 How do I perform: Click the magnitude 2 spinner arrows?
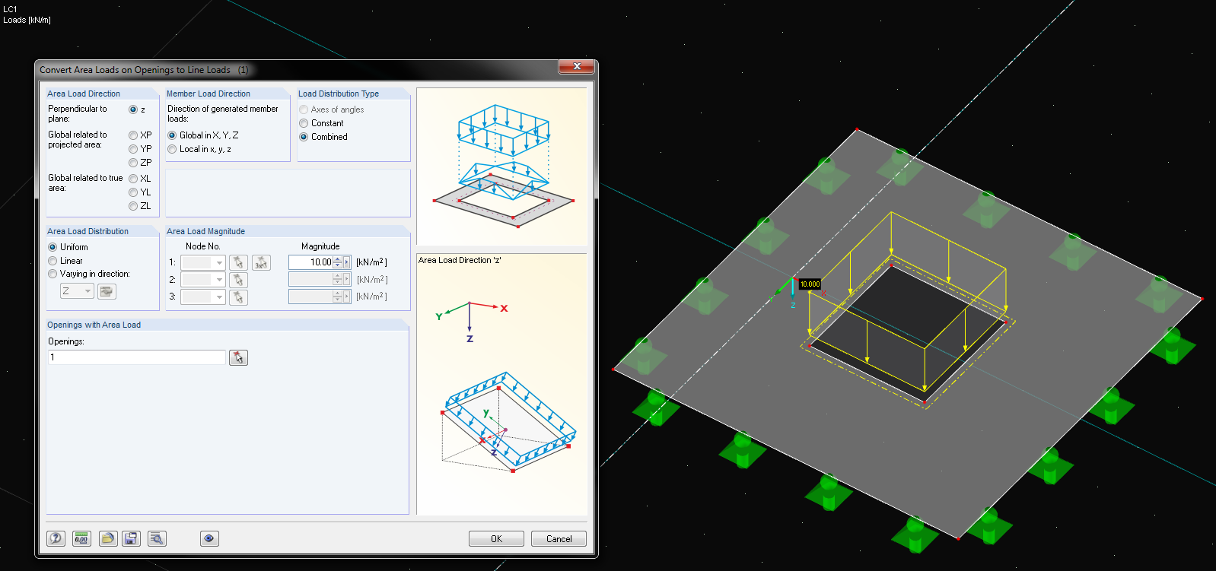click(338, 280)
